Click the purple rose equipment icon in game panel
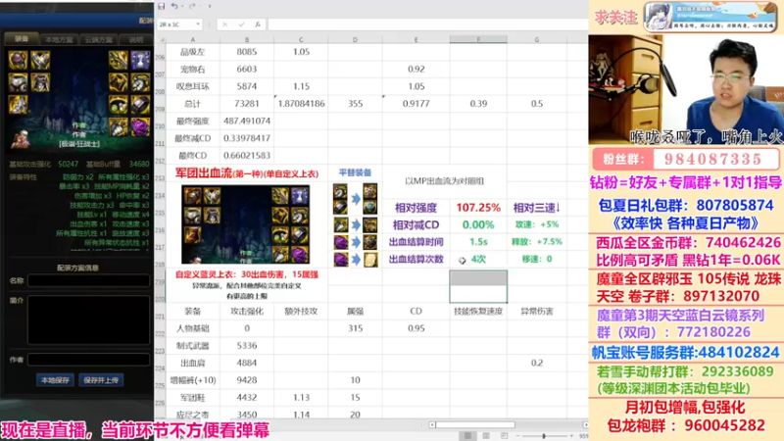This screenshot has width=784, height=441. pos(140,127)
